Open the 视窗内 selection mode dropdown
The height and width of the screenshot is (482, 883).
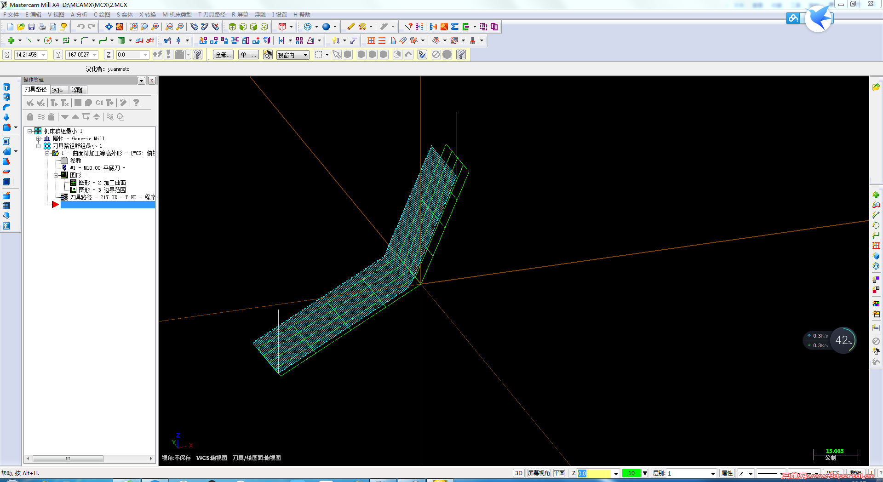coord(305,55)
